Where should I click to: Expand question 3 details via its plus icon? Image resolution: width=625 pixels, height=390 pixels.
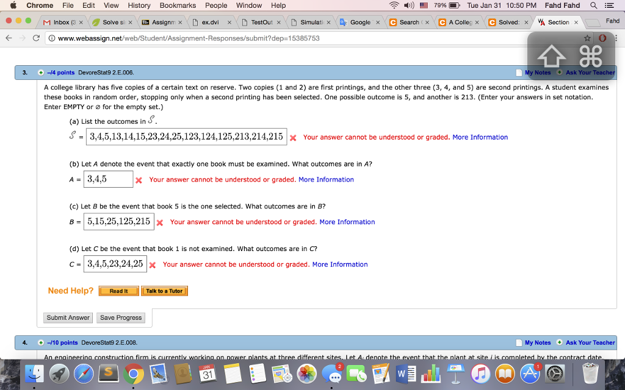coord(41,72)
